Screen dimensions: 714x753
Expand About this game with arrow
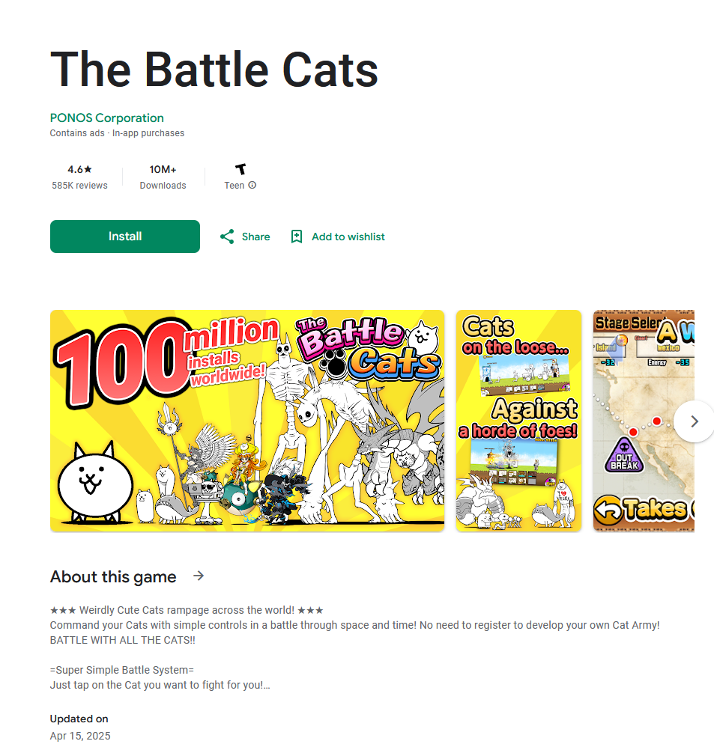pos(199,576)
